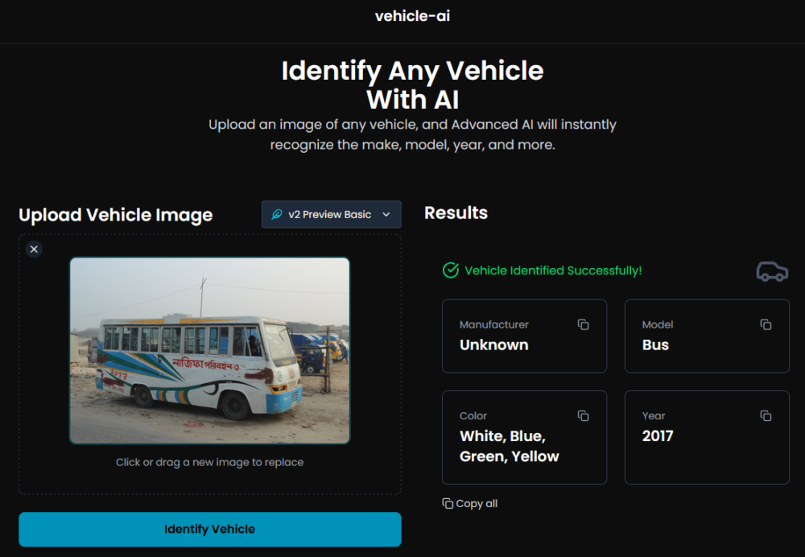The image size is (805, 557).
Task: Click the car outline icon in Results
Action: [x=772, y=271]
